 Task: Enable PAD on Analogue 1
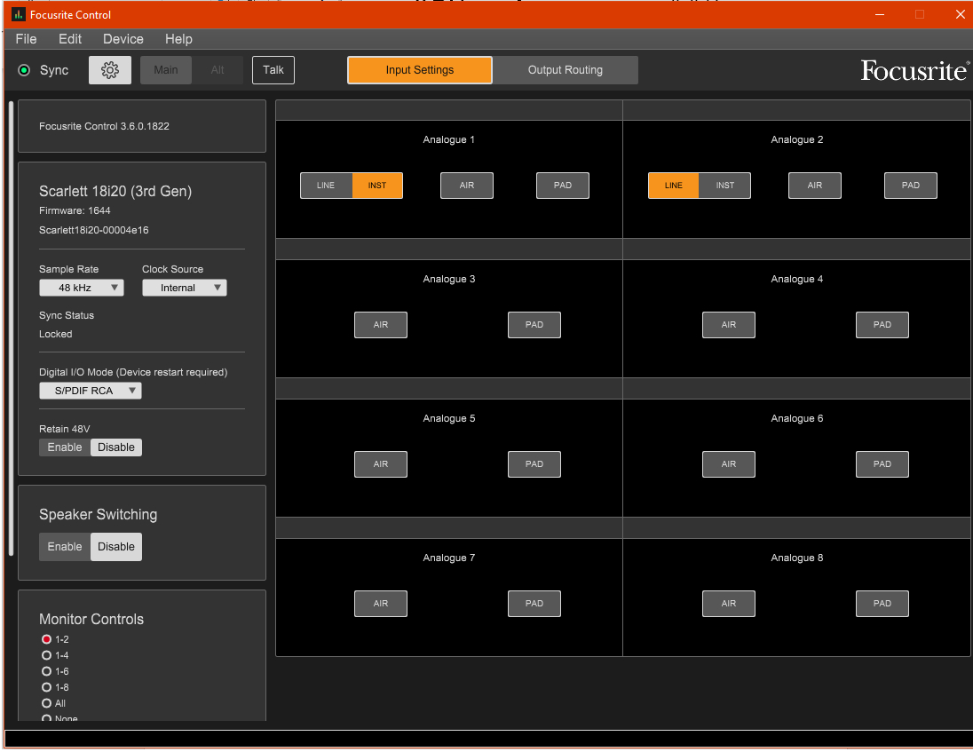coord(563,186)
